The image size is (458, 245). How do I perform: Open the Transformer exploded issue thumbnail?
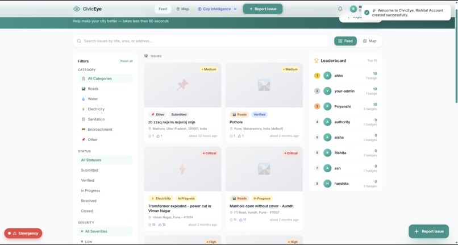182,169
